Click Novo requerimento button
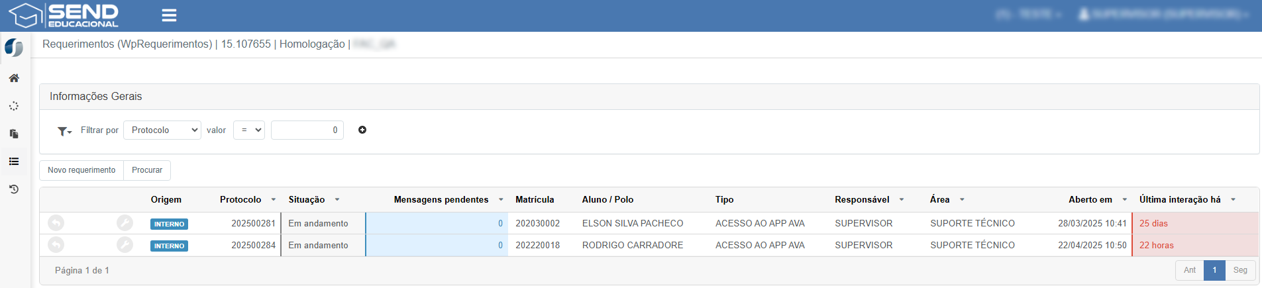This screenshot has height=288, width=1262. (81, 170)
